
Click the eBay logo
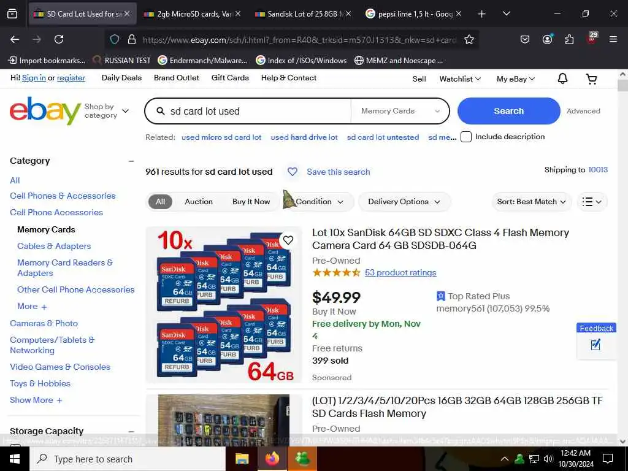[45, 110]
